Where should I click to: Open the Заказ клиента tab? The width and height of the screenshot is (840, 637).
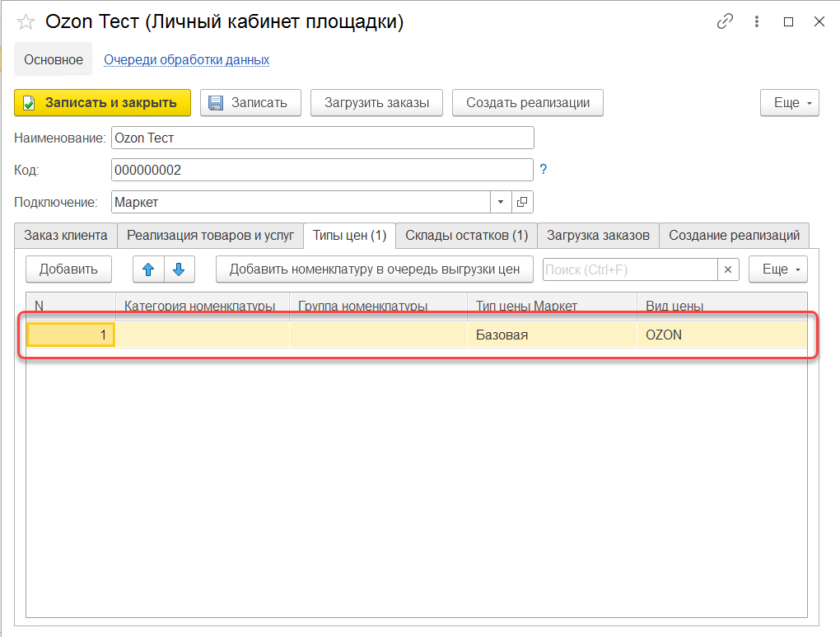(x=65, y=236)
